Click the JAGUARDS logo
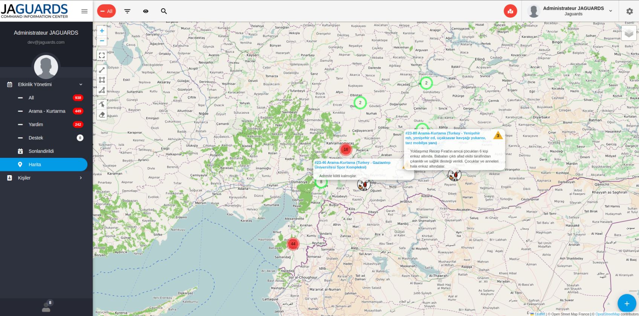 pyautogui.click(x=34, y=11)
